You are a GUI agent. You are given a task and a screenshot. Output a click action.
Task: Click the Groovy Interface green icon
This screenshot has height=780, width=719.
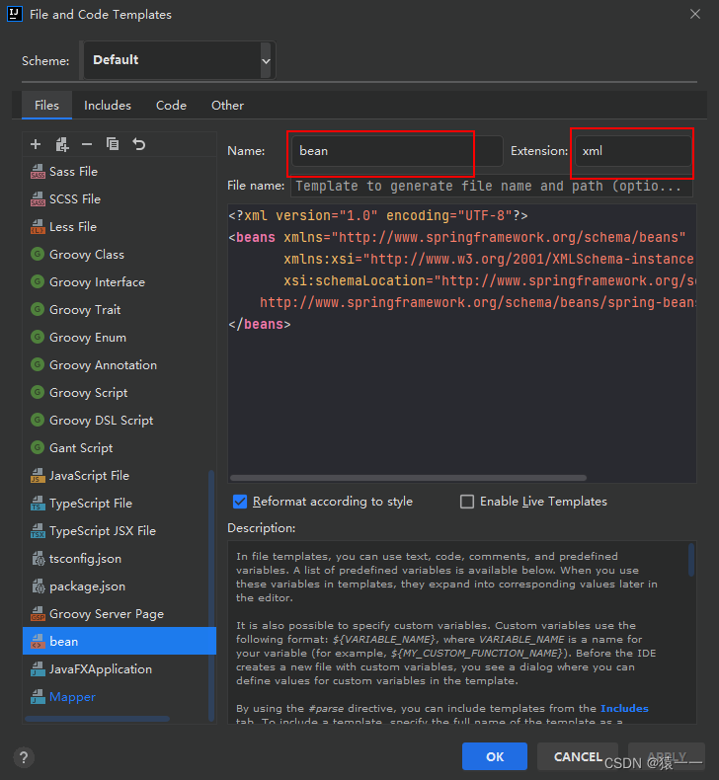pos(38,282)
